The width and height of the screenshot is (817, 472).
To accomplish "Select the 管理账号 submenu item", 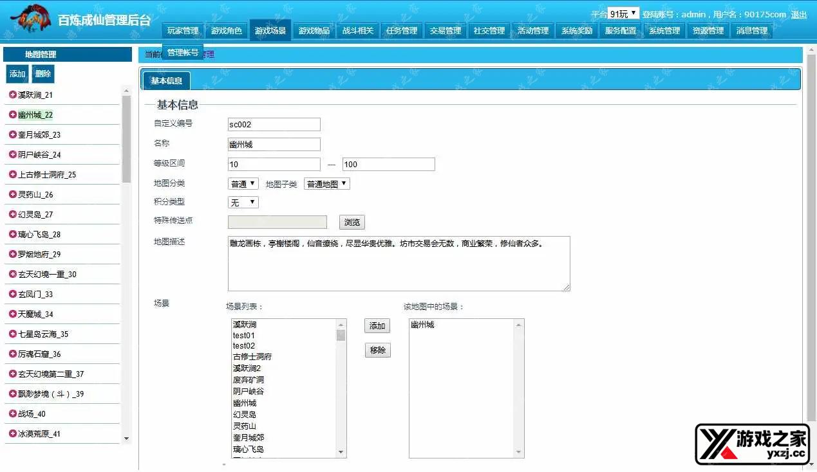I will coord(182,53).
